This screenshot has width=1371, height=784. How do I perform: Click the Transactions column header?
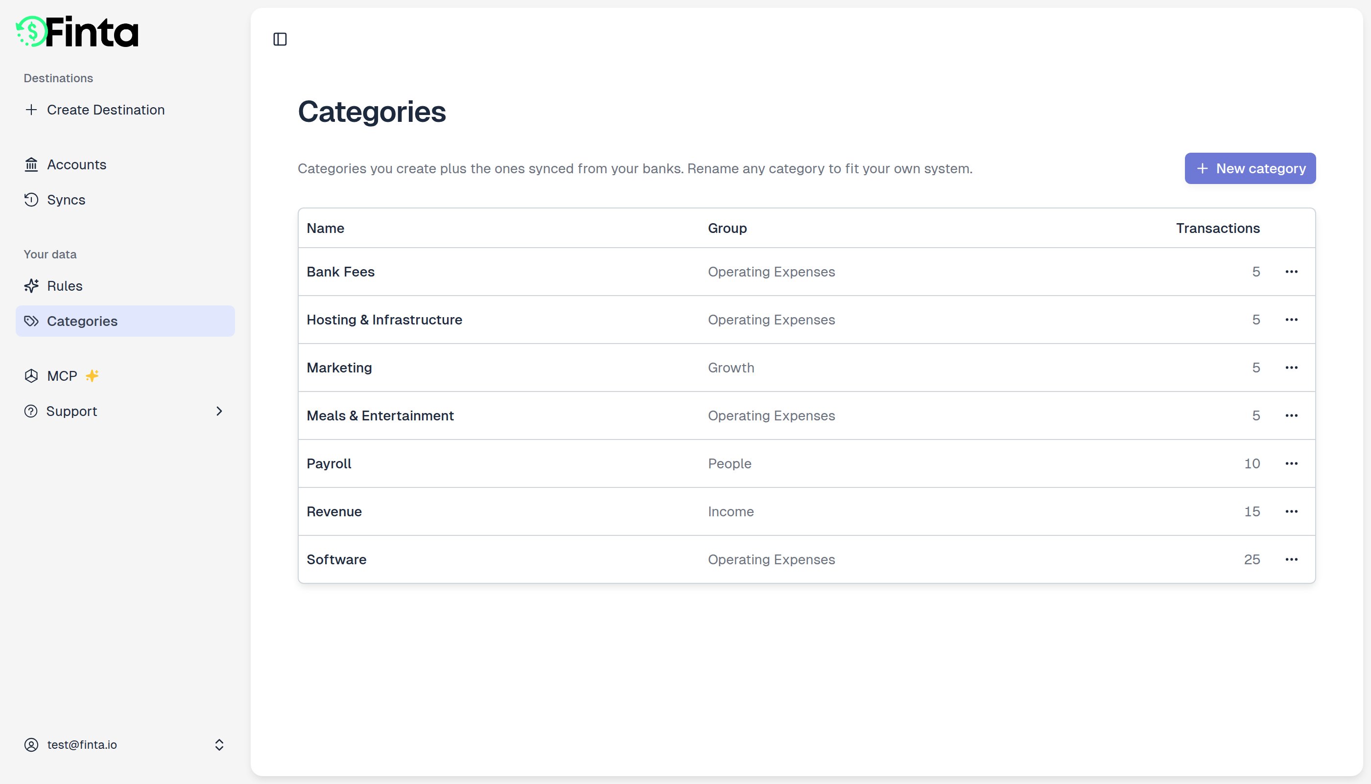point(1217,229)
